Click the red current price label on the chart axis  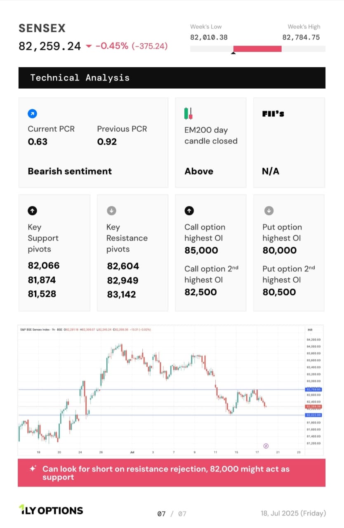(x=313, y=406)
